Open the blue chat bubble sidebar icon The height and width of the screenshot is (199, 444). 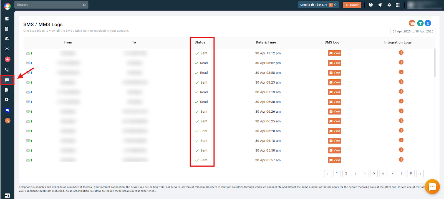[x=7, y=110]
